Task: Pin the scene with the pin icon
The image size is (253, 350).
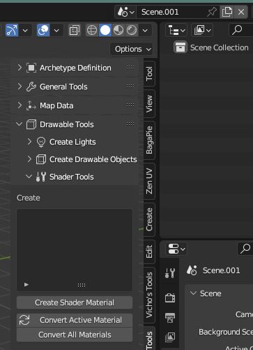Action: [212, 12]
